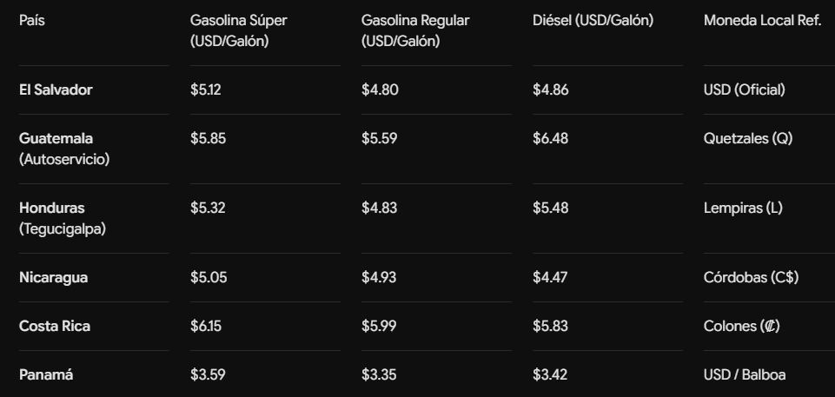Image resolution: width=835 pixels, height=397 pixels.
Task: Click the Moneda Local Ref. header
Action: point(763,21)
